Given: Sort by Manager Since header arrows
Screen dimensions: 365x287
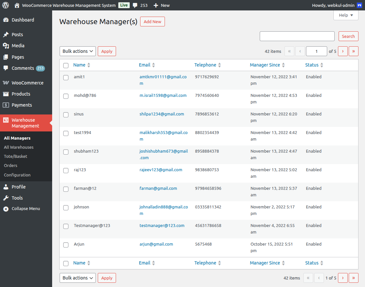Looking at the screenshot, I should pyautogui.click(x=283, y=65).
